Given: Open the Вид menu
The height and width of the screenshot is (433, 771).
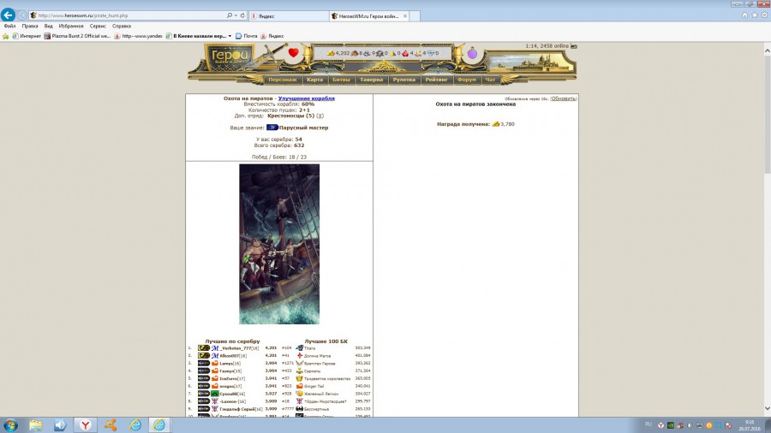Looking at the screenshot, I should tap(48, 26).
